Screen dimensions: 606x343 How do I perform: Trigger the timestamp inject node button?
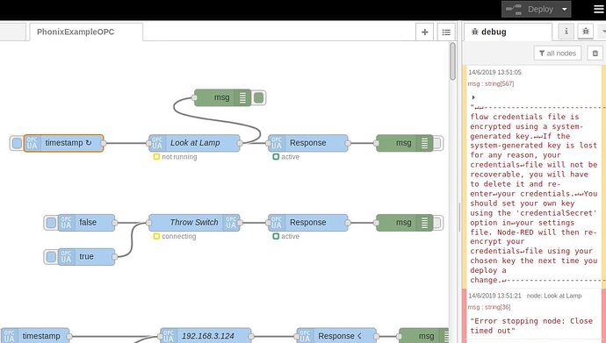17,143
